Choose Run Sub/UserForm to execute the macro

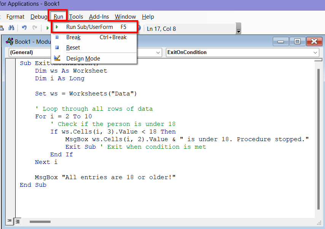click(x=88, y=27)
